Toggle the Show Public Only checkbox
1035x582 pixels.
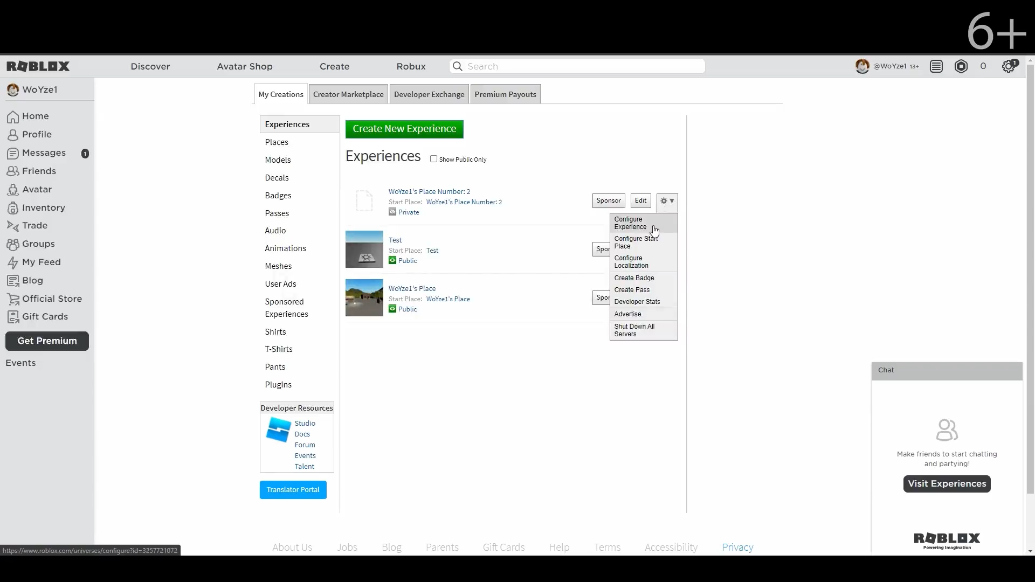(x=433, y=159)
